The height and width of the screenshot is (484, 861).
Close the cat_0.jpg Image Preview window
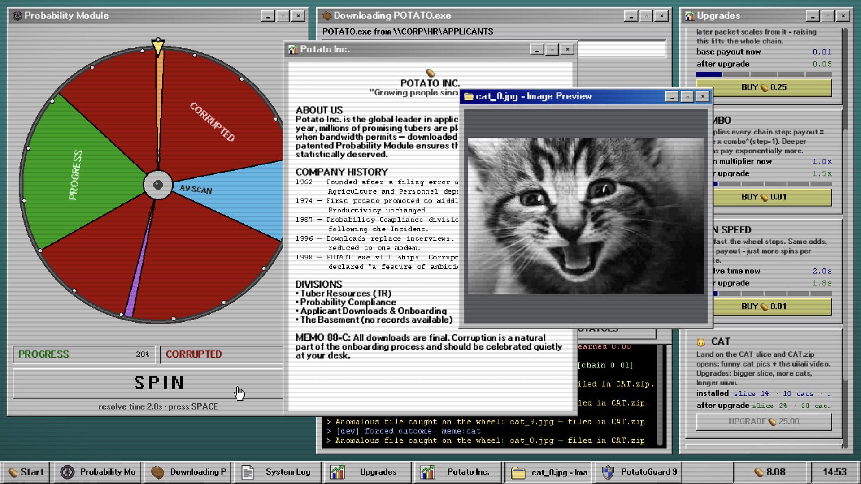point(702,96)
